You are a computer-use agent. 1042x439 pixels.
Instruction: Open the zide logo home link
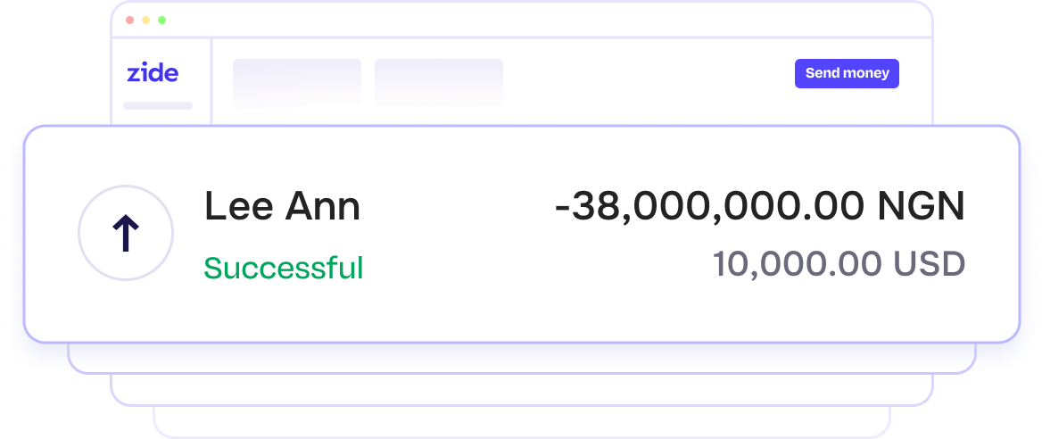point(153,72)
